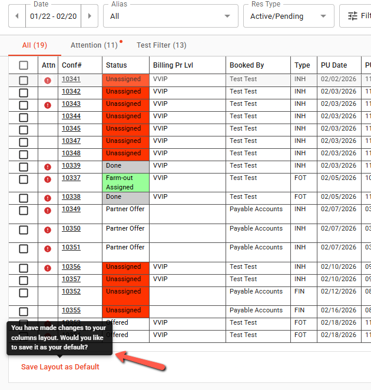
Task: Check the box for reservation 10342
Action: point(24,92)
